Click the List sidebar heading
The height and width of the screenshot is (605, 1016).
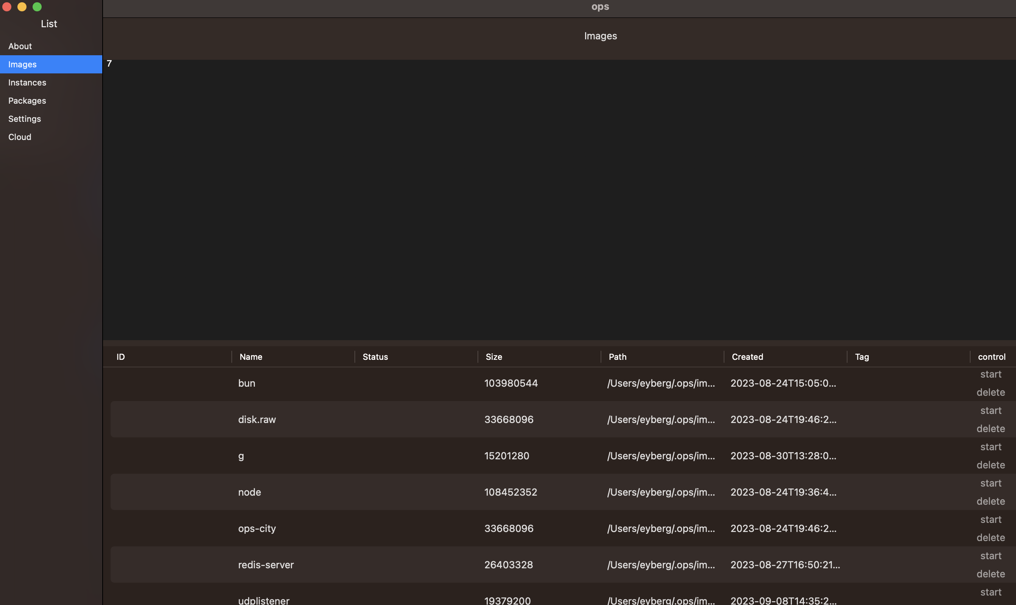tap(49, 23)
